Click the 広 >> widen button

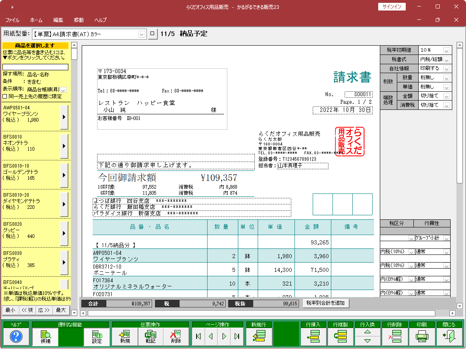click(x=44, y=310)
